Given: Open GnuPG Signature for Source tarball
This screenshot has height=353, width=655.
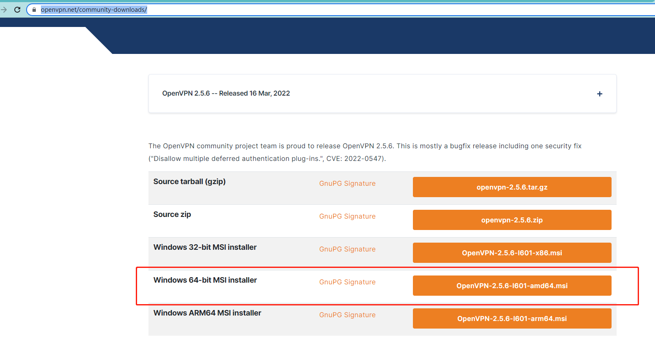Looking at the screenshot, I should pyautogui.click(x=347, y=184).
